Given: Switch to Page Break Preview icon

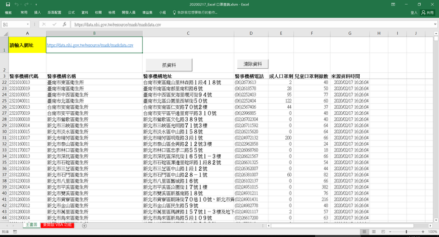Looking at the screenshot, I should [x=383, y=232].
